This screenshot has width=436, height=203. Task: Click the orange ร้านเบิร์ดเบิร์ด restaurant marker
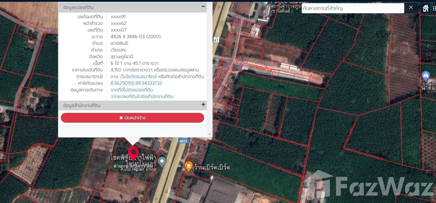point(188,166)
